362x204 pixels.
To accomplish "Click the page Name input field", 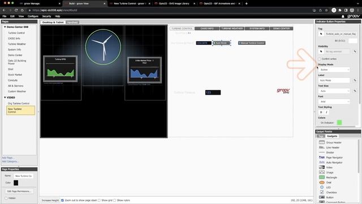I will (x=23, y=176).
